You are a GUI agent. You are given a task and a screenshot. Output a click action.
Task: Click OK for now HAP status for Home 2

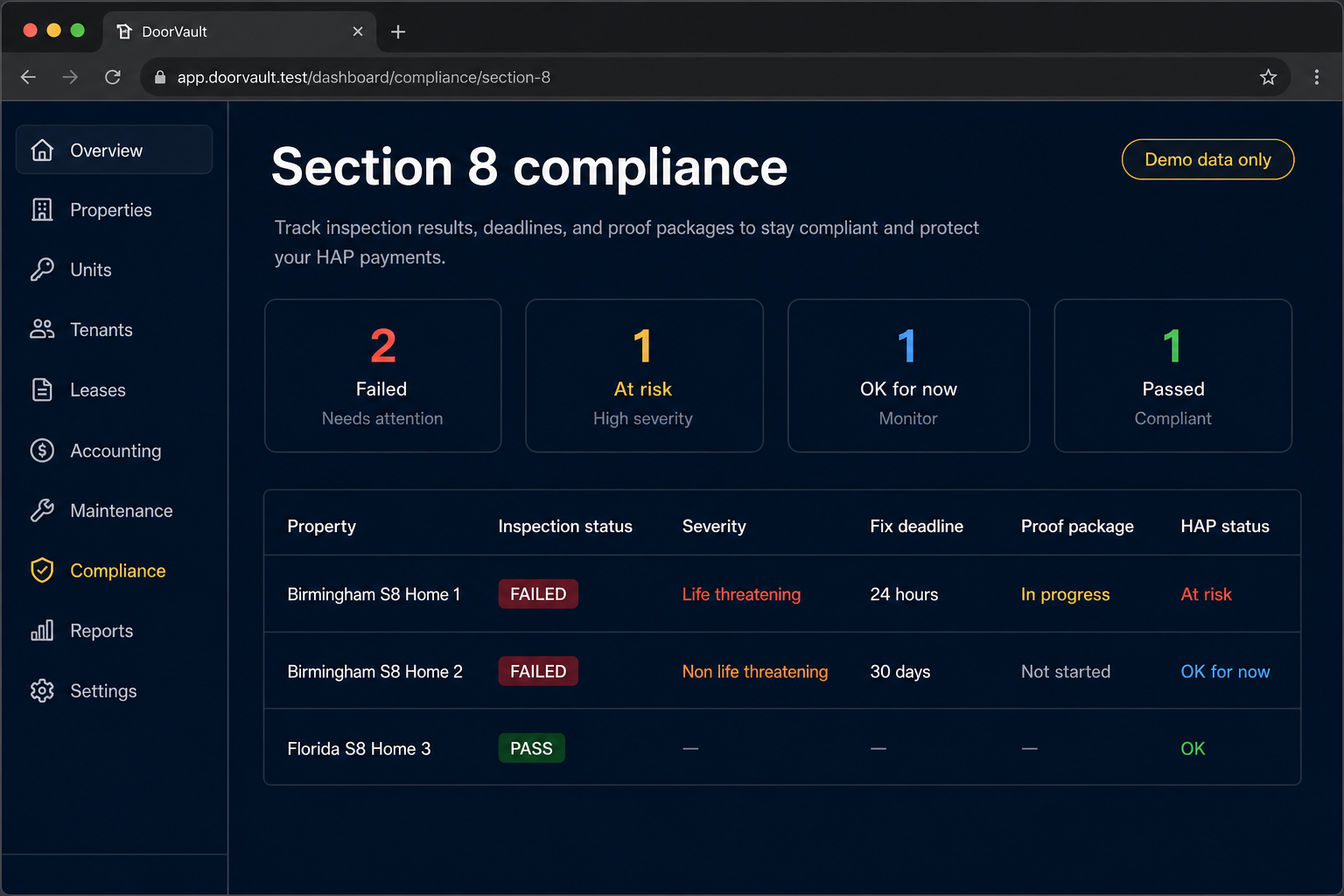click(x=1225, y=671)
